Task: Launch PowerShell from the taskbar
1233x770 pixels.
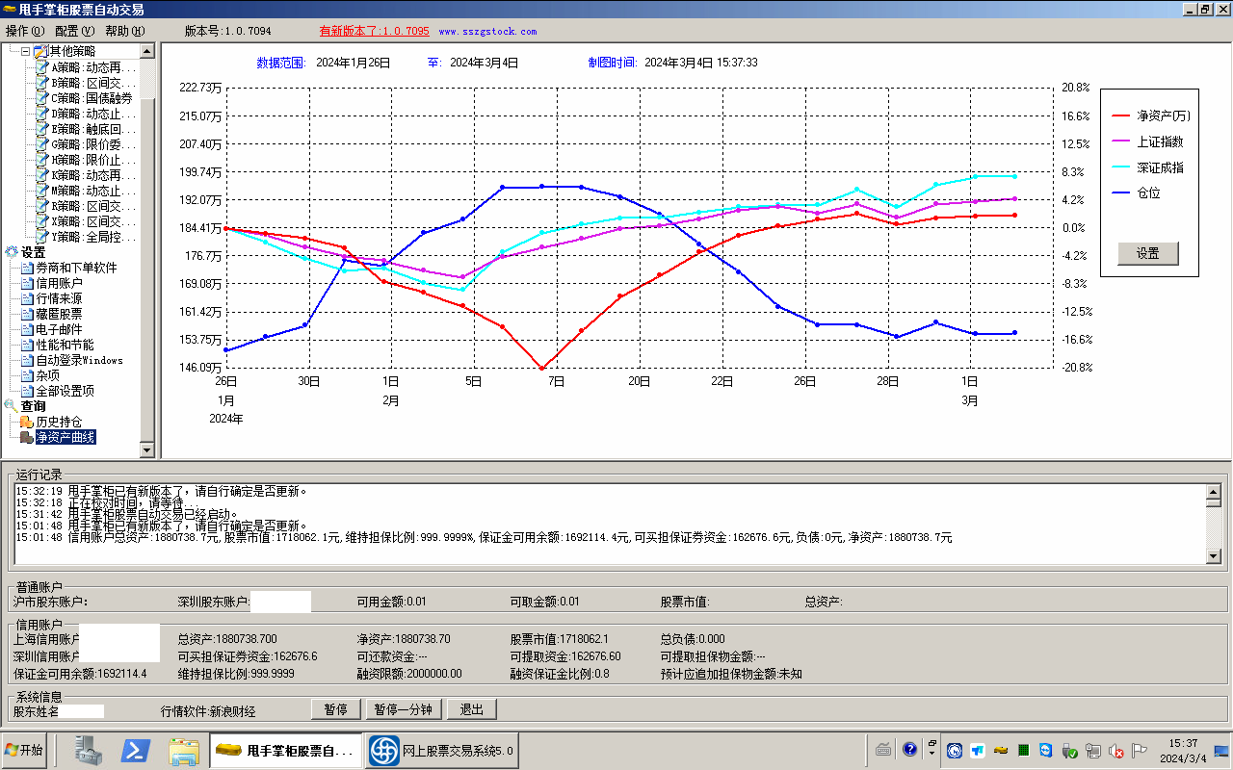Action: pyautogui.click(x=135, y=750)
